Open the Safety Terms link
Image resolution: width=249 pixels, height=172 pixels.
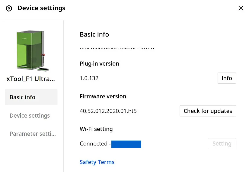pos(97,162)
